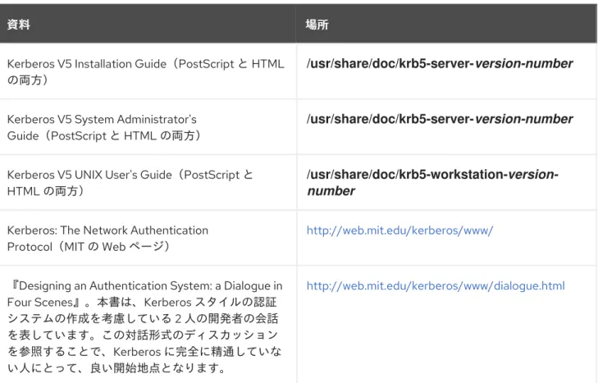Click krb5-server path in Installation Guide row
Screen dimensions: 598x383
click(440, 64)
